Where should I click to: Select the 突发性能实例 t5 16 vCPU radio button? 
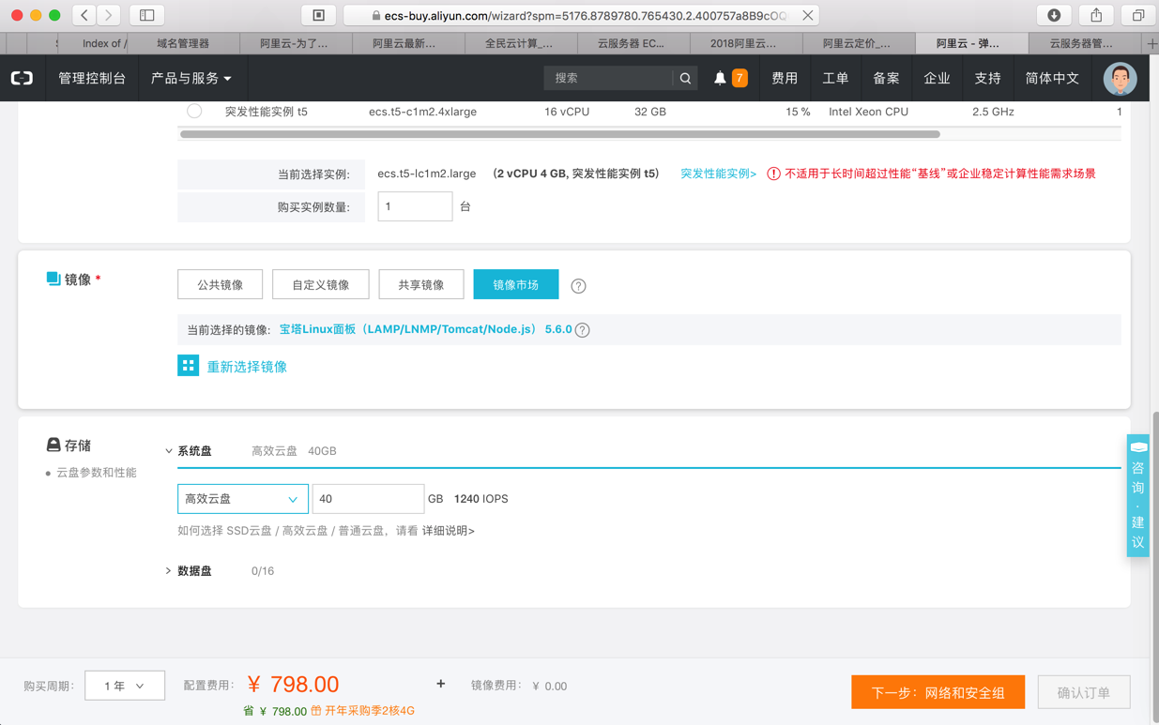[x=194, y=111]
